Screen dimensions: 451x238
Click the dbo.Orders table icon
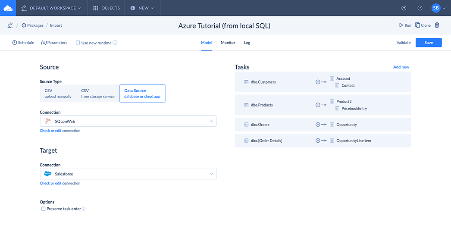tap(246, 125)
